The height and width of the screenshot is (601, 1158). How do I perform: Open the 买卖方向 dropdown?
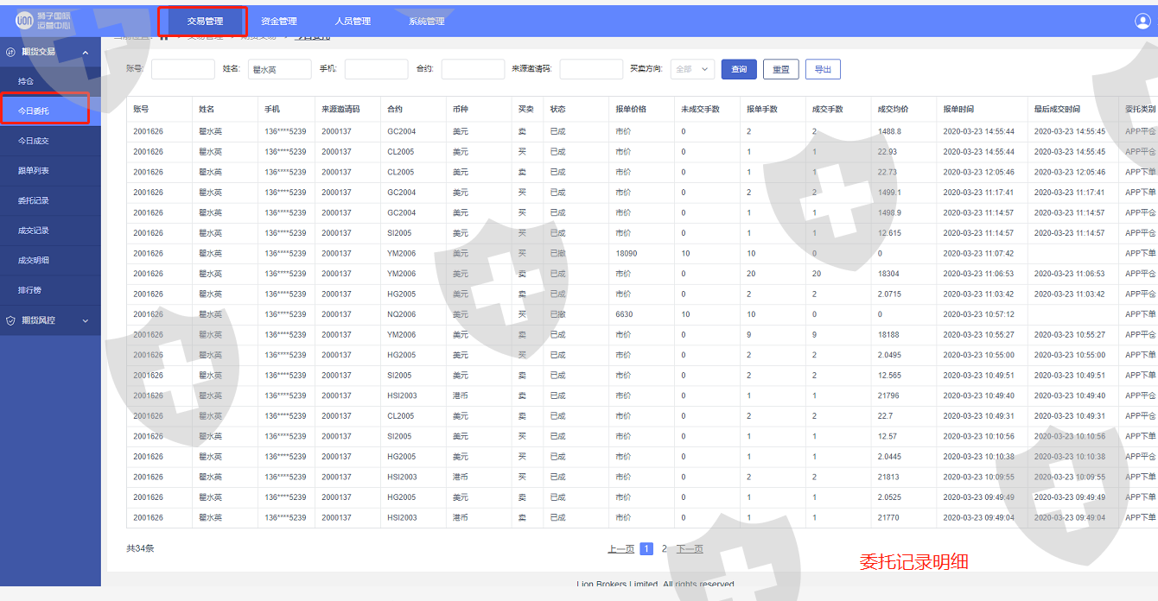pos(692,69)
